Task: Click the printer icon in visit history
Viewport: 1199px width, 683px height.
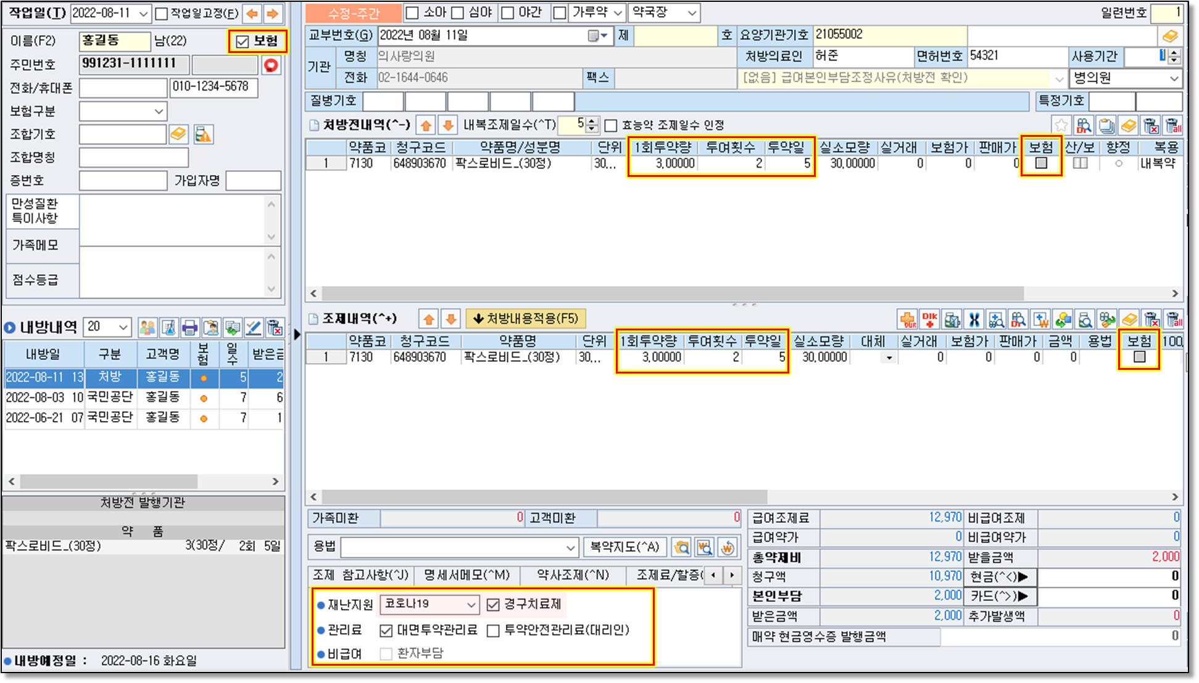Action: click(x=189, y=327)
